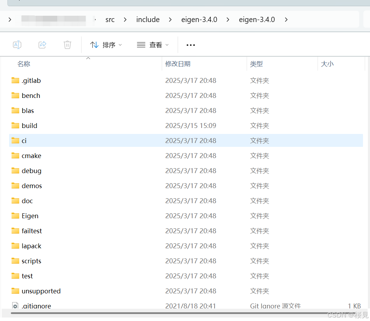This screenshot has width=370, height=321.
Task: Sort by the 大小 column header
Action: point(327,64)
